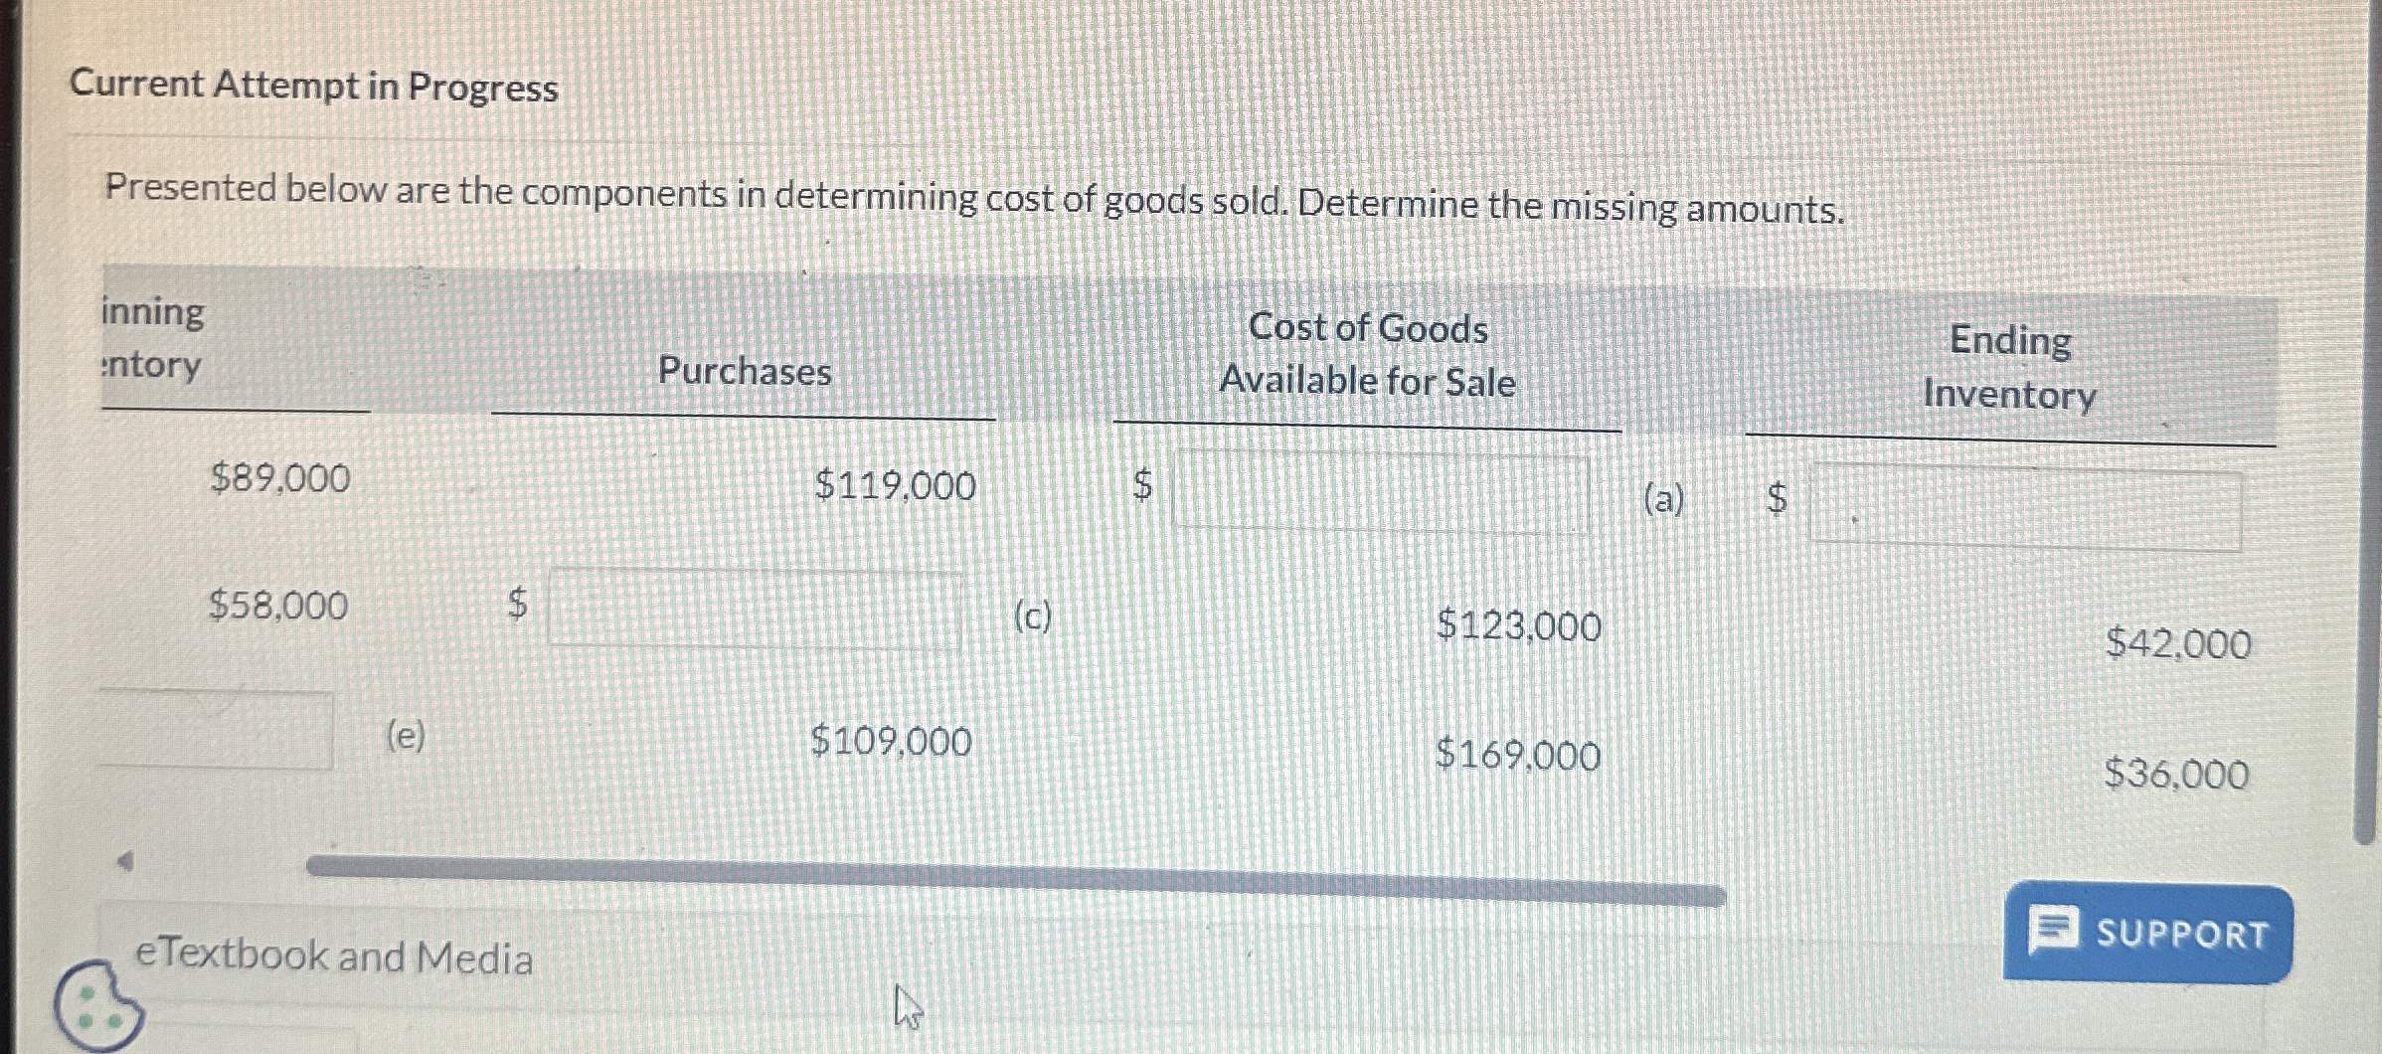Screen dimensions: 2382x1054
Task: Click the Purchases column header
Action: (745, 371)
